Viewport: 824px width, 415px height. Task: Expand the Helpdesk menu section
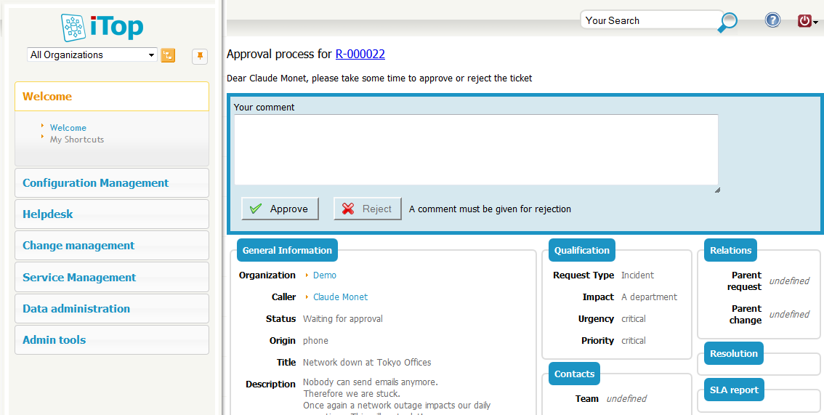point(48,214)
